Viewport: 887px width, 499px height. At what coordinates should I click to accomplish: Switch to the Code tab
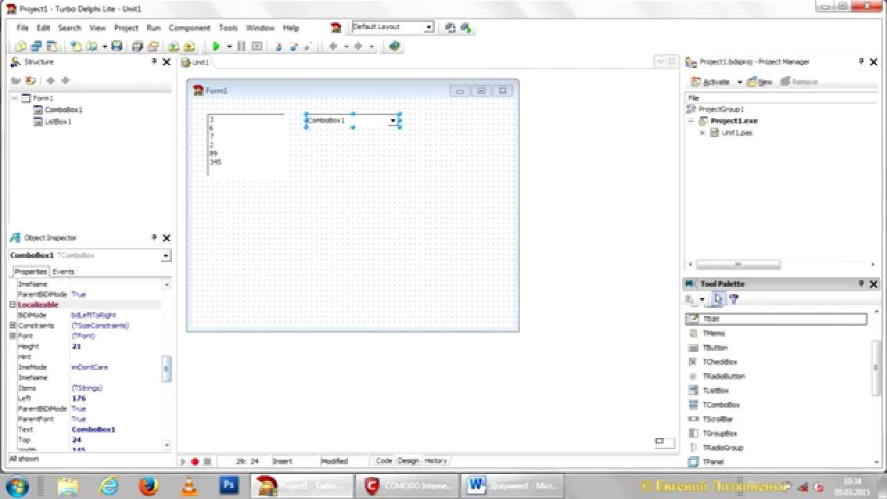(x=384, y=461)
